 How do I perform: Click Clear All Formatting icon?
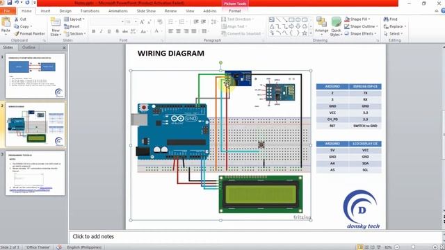pyautogui.click(x=160, y=22)
